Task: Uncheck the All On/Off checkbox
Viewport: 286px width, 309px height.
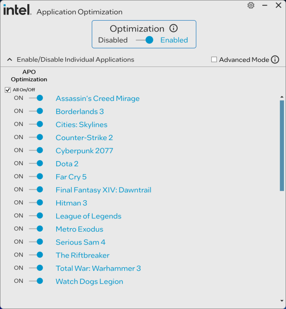Action: (8, 90)
